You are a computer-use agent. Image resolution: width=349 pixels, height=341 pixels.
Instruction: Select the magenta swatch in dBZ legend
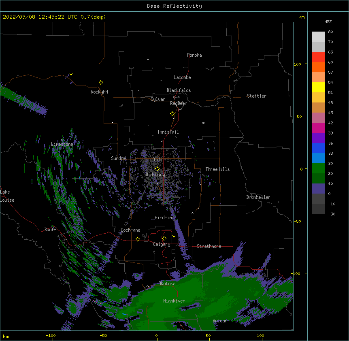318,128
